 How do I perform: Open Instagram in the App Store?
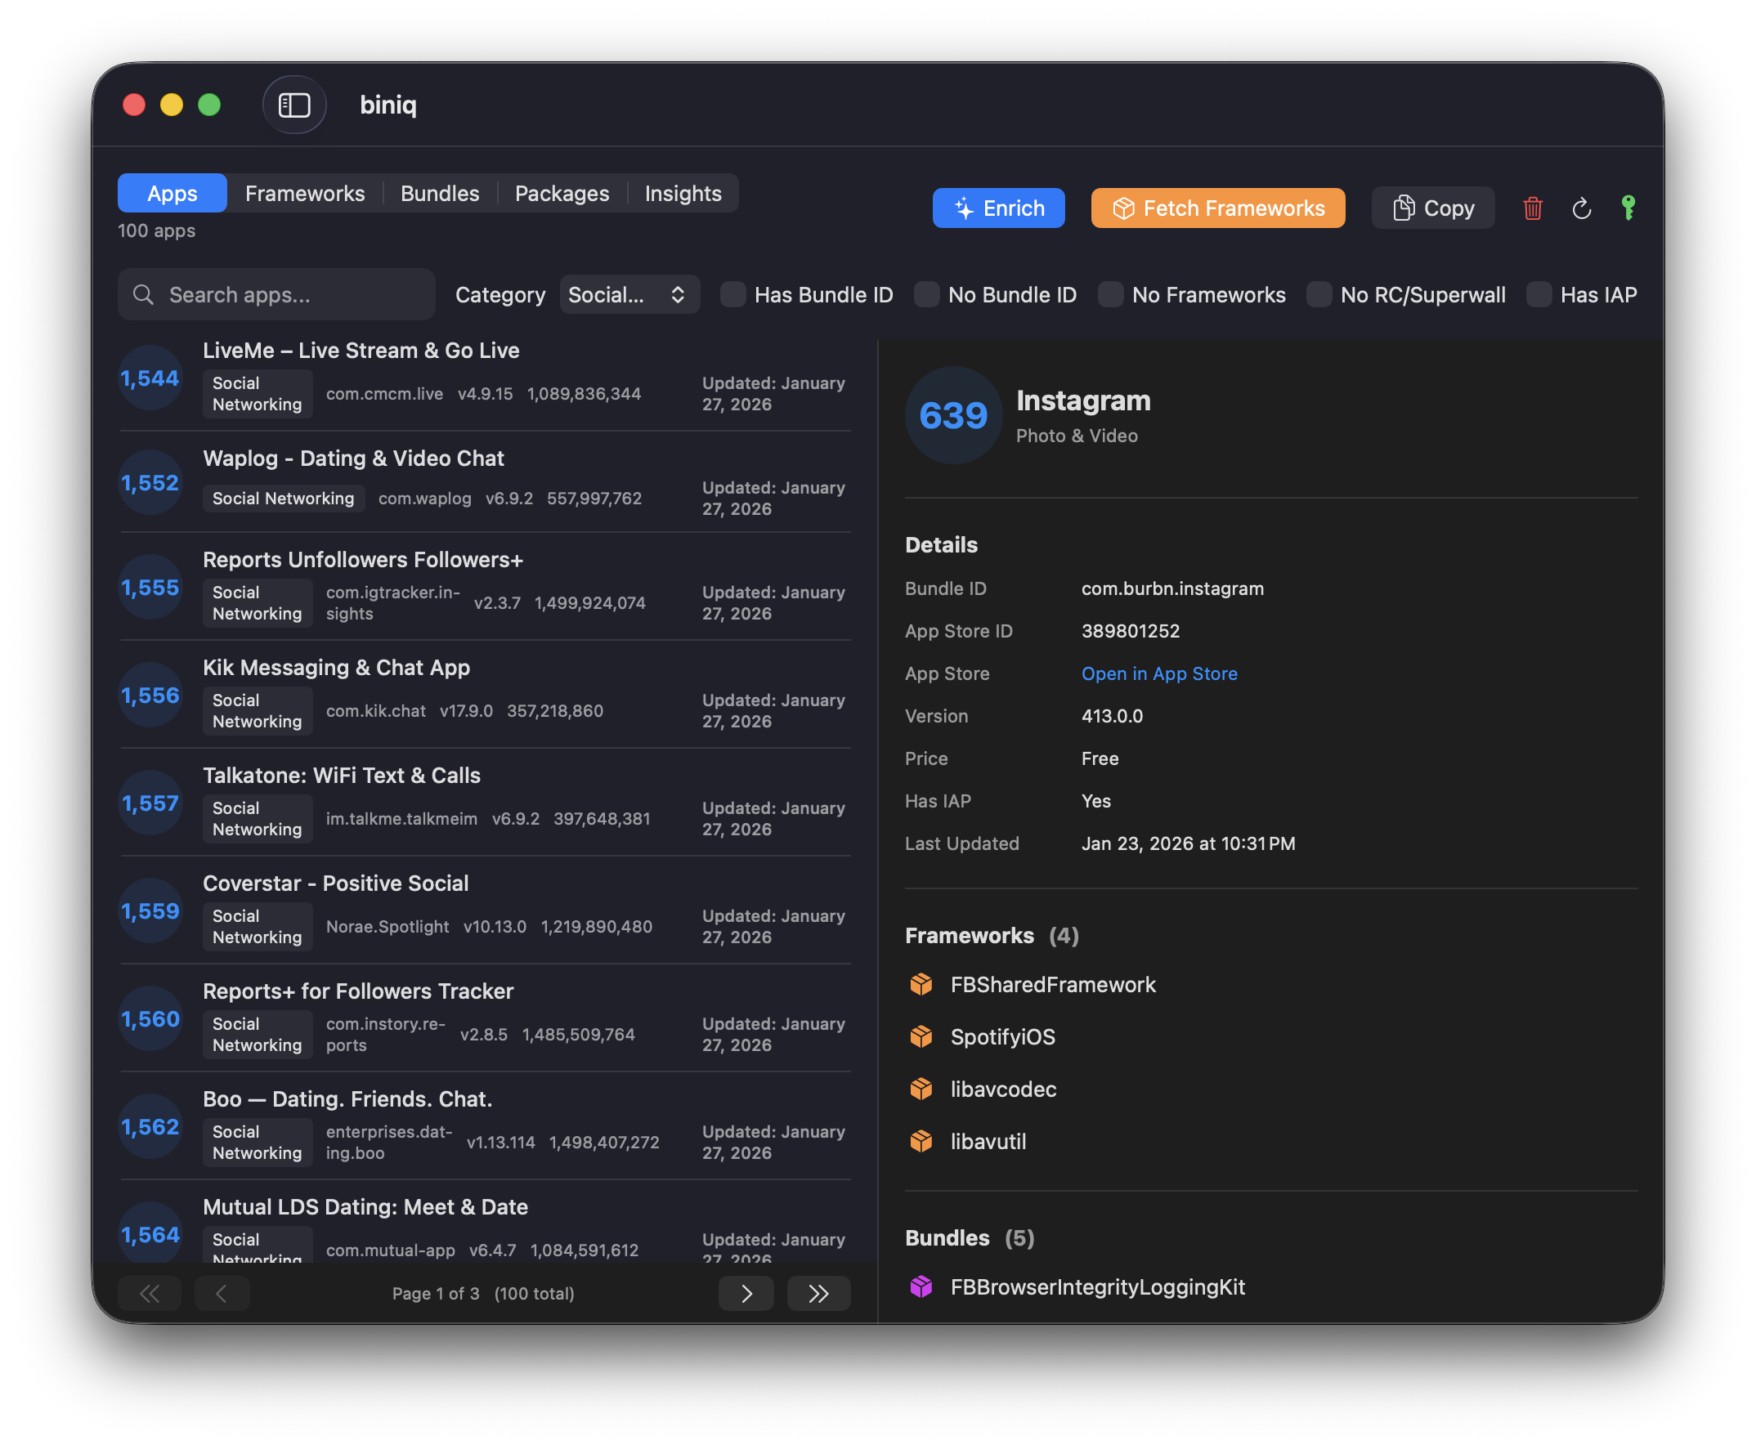1159,673
